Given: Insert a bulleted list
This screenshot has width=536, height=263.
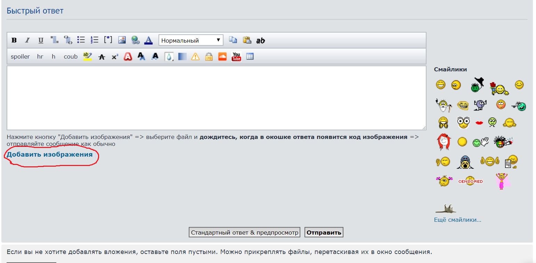Looking at the screenshot, I should 81,40.
